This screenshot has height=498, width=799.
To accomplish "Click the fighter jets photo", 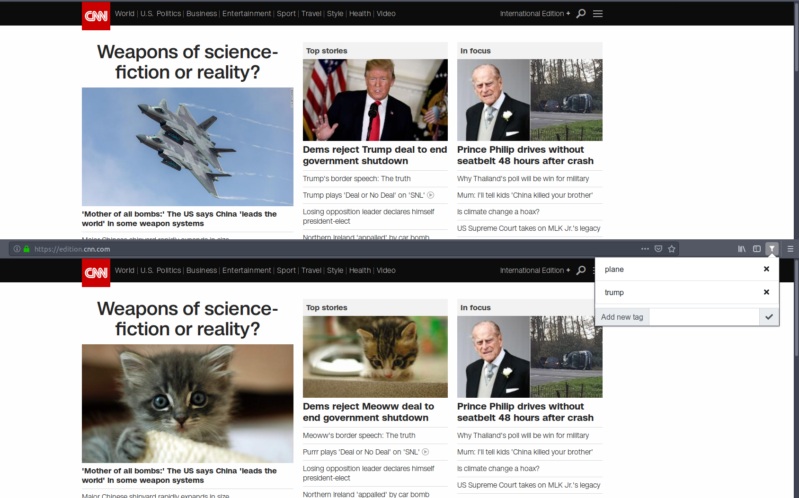I will pyautogui.click(x=187, y=147).
